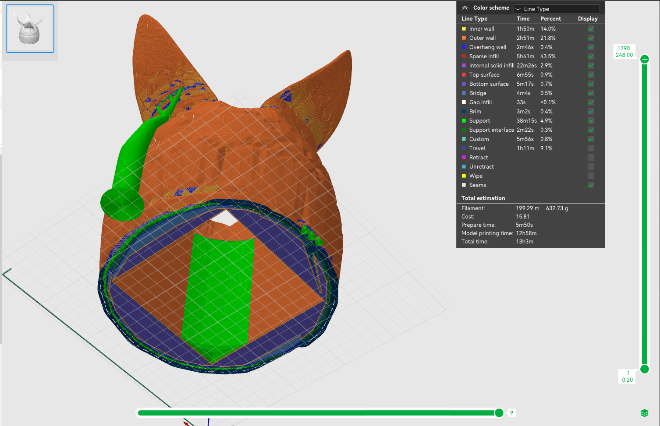This screenshot has width=660, height=426.
Task: Click the Bridge color swatch
Action: pyautogui.click(x=464, y=93)
